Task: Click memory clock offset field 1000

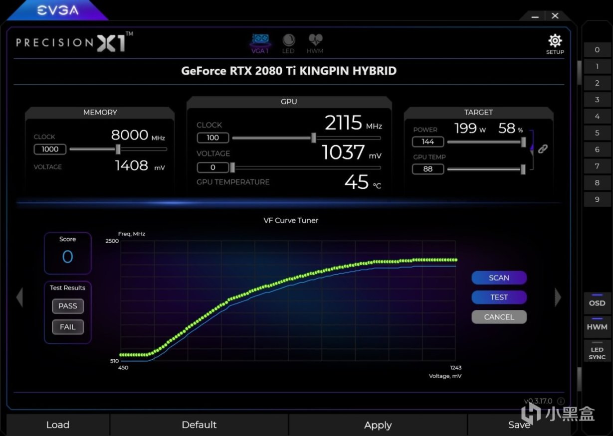Action: pos(50,149)
